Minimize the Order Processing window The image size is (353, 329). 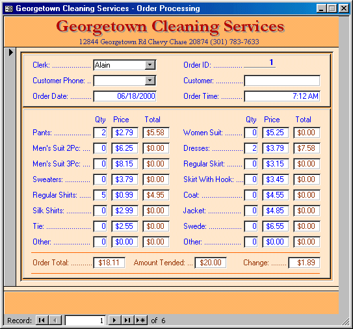(x=321, y=8)
